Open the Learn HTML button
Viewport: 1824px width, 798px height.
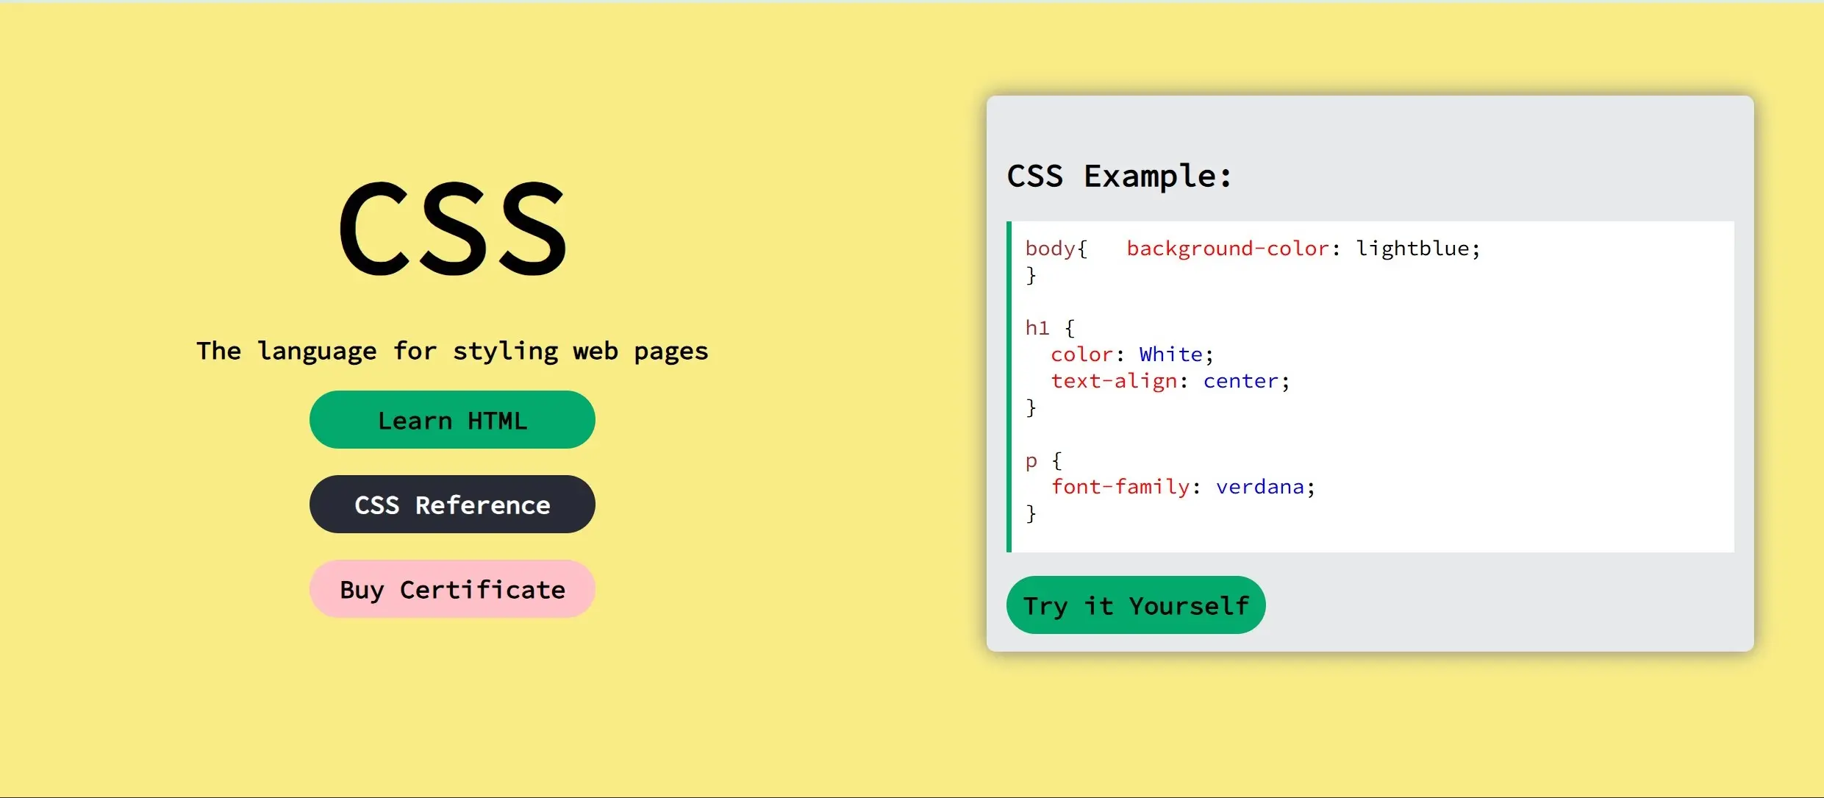pyautogui.click(x=452, y=420)
